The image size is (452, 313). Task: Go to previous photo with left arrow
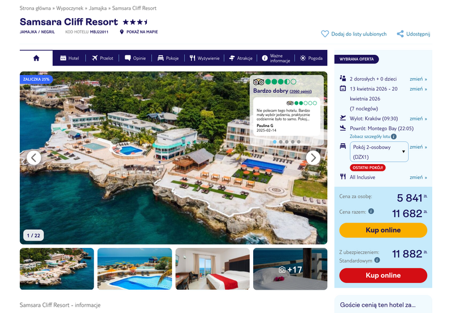coord(34,158)
